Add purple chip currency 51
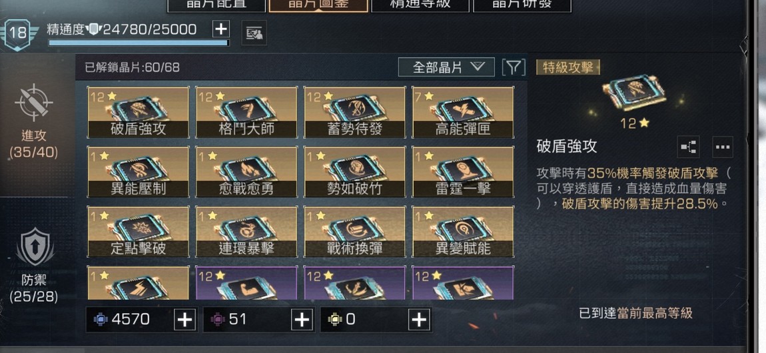This screenshot has height=353, width=766. pos(302,320)
